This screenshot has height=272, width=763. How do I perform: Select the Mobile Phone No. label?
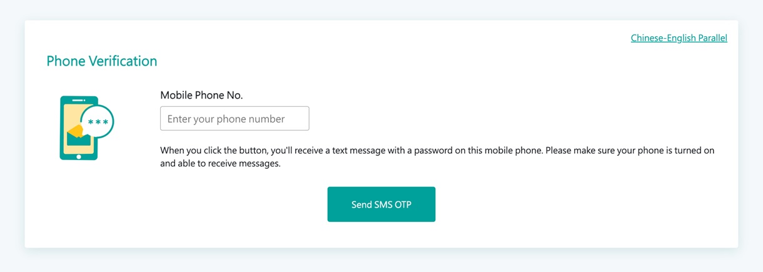pos(201,96)
